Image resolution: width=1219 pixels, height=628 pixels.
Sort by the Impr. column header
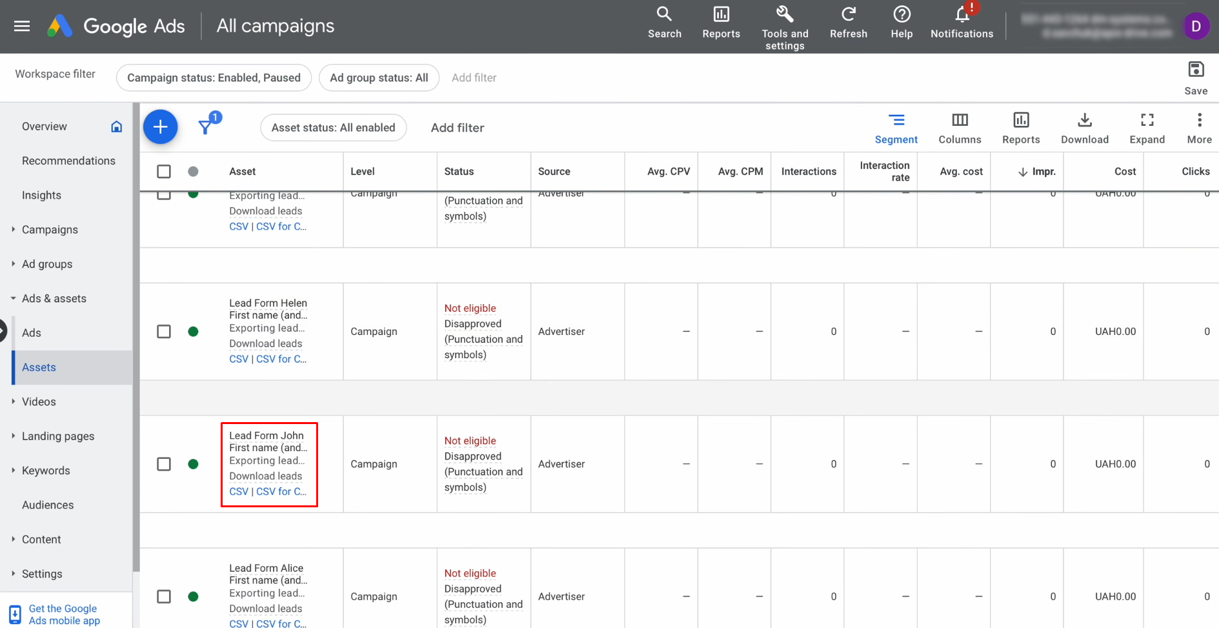[x=1037, y=172]
